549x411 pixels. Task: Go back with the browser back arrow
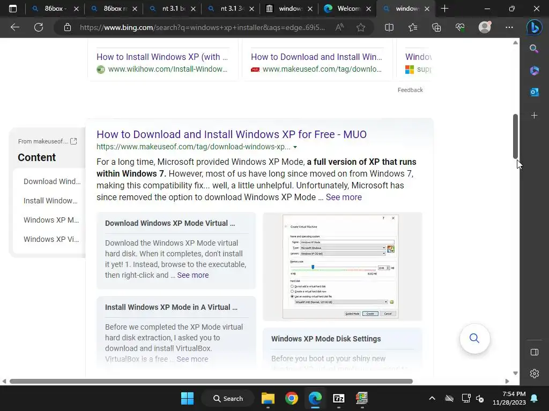pyautogui.click(x=14, y=27)
